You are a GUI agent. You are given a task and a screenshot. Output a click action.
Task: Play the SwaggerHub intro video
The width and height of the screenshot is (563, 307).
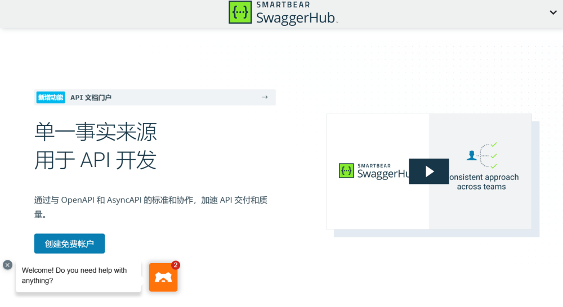pyautogui.click(x=428, y=171)
